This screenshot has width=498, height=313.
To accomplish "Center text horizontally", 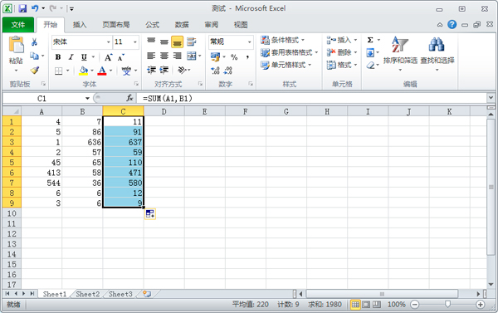I will [x=164, y=56].
